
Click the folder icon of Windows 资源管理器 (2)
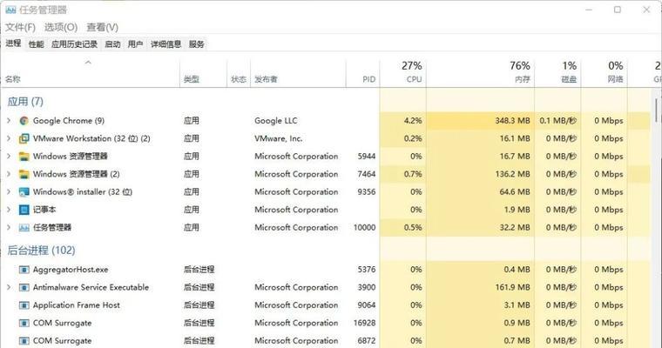[x=24, y=174]
